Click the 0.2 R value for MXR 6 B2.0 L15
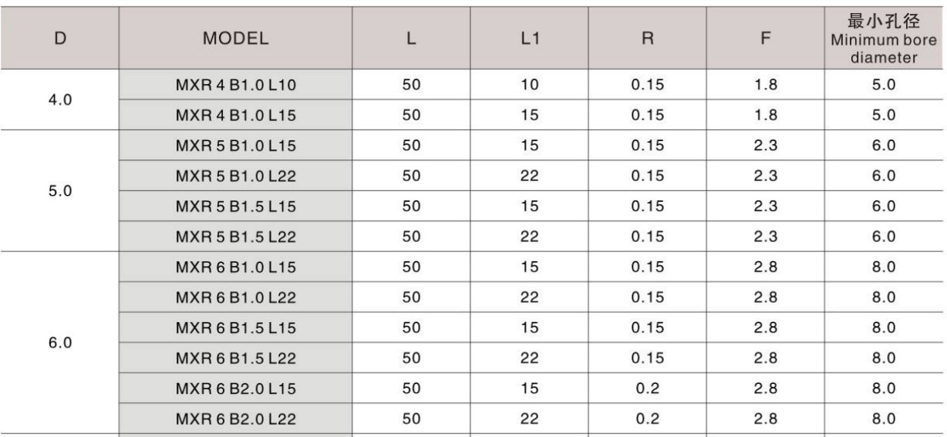This screenshot has height=437, width=947. [x=647, y=388]
